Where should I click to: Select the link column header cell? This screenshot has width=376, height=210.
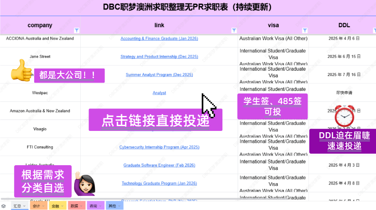tap(159, 25)
